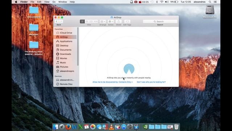
Task: Open the Go menu
Action: click(x=54, y=2)
